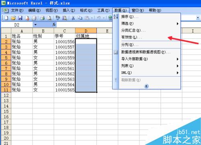Open the Undo history dropdown arrow

click(x=104, y=18)
